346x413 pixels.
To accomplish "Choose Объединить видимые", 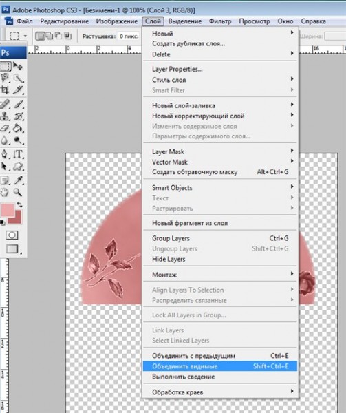I will click(x=220, y=366).
